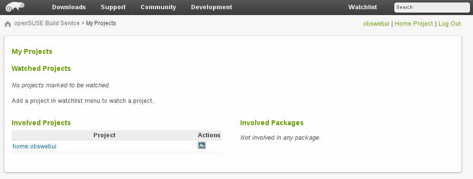The width and height of the screenshot is (473, 179).
Task: Open the Development menu
Action: (211, 7)
